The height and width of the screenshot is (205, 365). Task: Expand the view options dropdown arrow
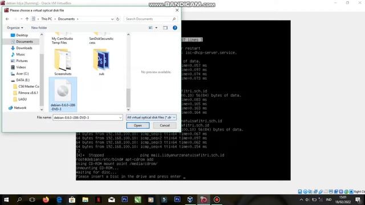[x=156, y=28]
